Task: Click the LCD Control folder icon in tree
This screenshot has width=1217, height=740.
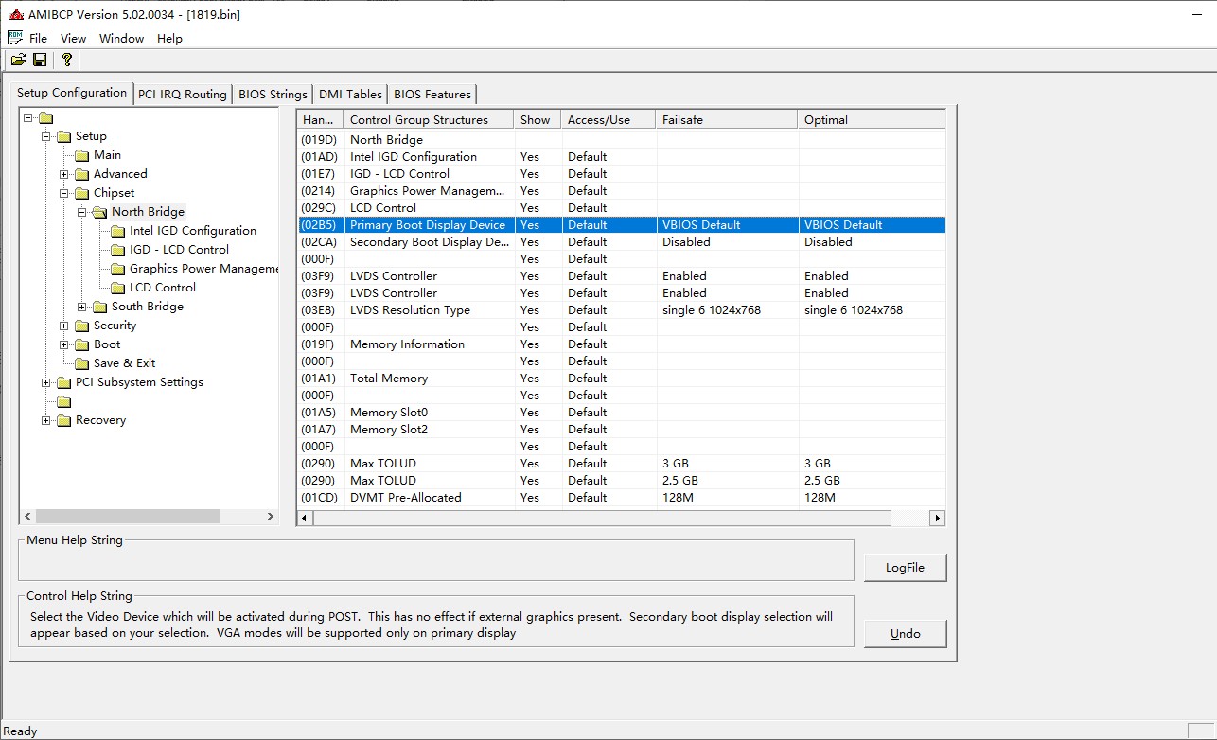Action: point(118,288)
